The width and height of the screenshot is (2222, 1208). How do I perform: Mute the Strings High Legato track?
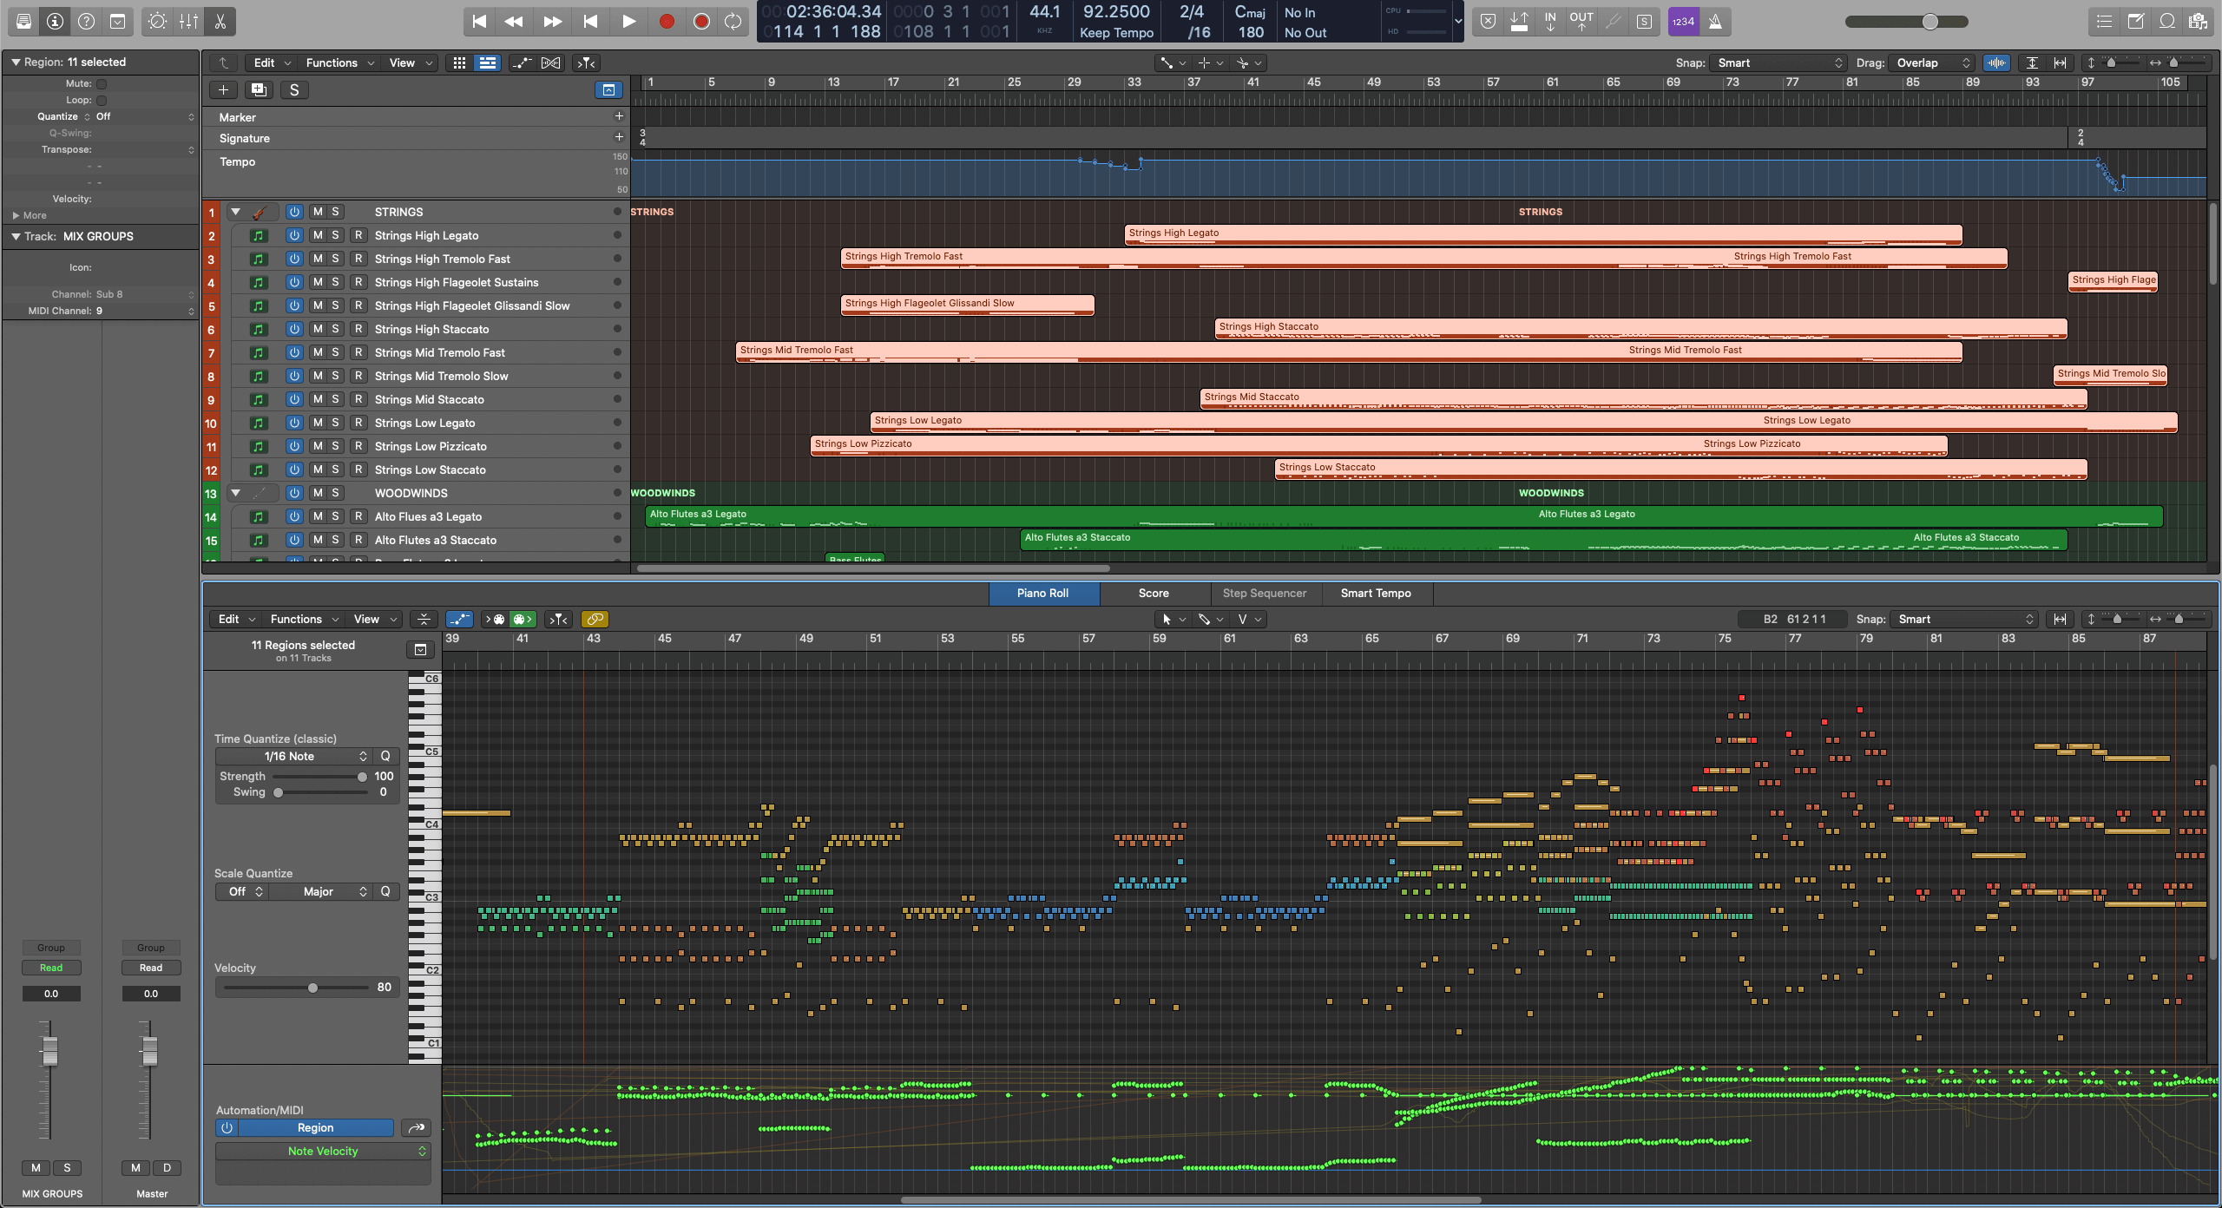click(x=318, y=235)
